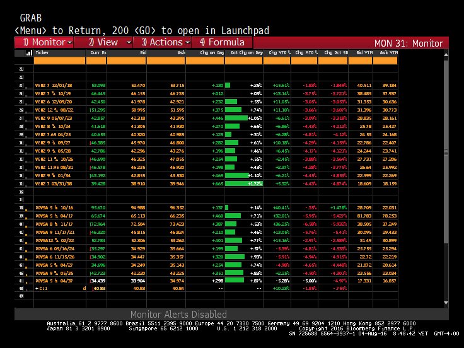464x348 pixels.
Task: Click the scrollbar down arrow
Action: pos(446,303)
